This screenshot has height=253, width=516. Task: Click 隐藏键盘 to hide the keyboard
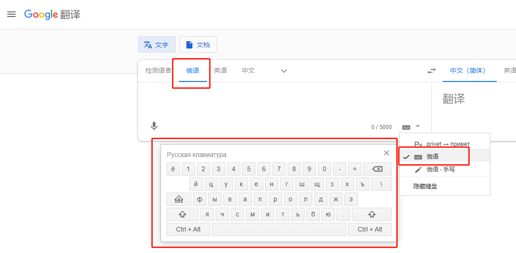(x=425, y=186)
